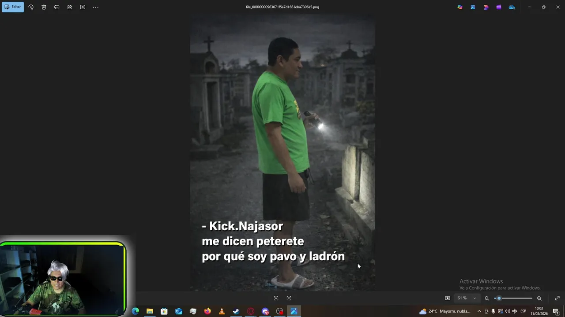565x317 pixels.
Task: Click the displayed graveyard photo
Action: [282, 152]
